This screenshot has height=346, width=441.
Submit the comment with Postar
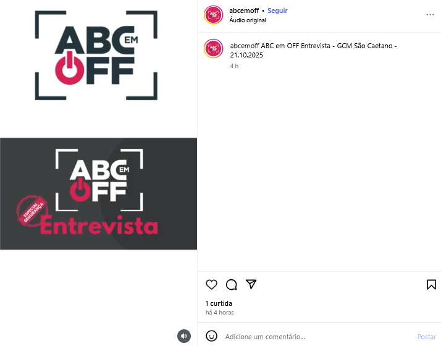click(x=427, y=337)
